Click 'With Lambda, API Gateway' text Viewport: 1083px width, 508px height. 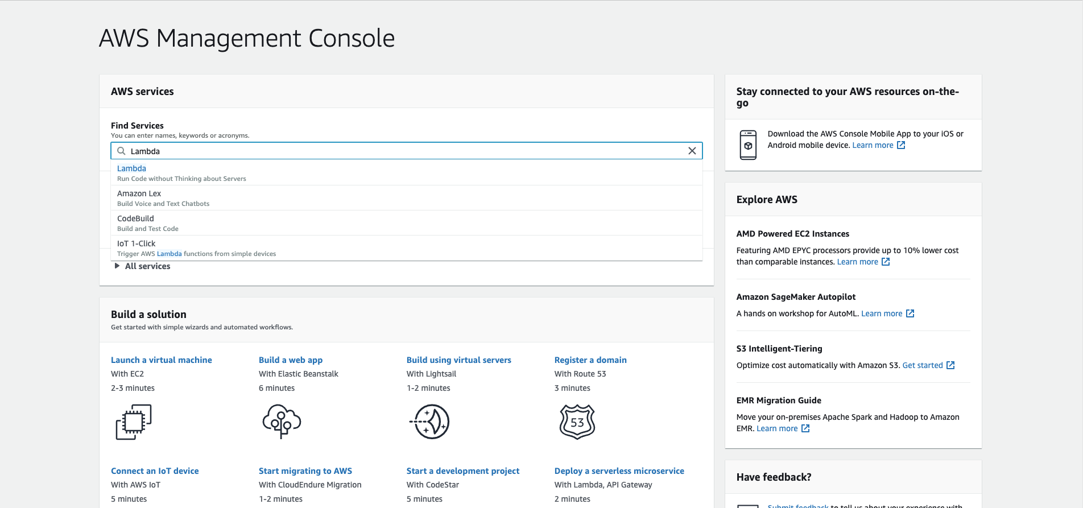point(603,485)
